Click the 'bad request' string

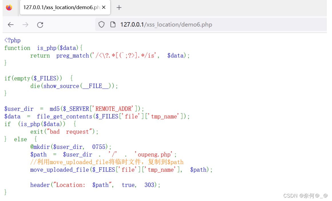[x=69, y=132]
